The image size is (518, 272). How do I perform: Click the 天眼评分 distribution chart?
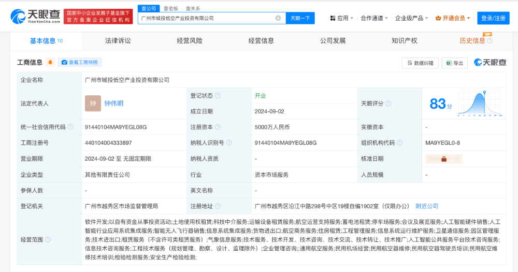[x=480, y=104]
